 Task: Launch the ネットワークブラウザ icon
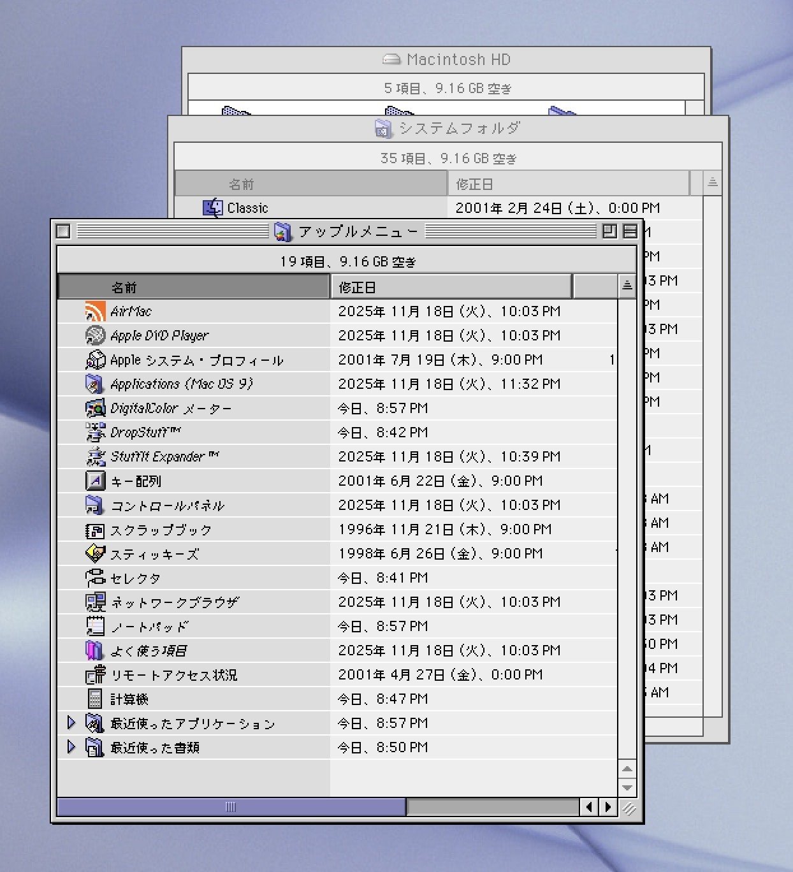tap(96, 602)
